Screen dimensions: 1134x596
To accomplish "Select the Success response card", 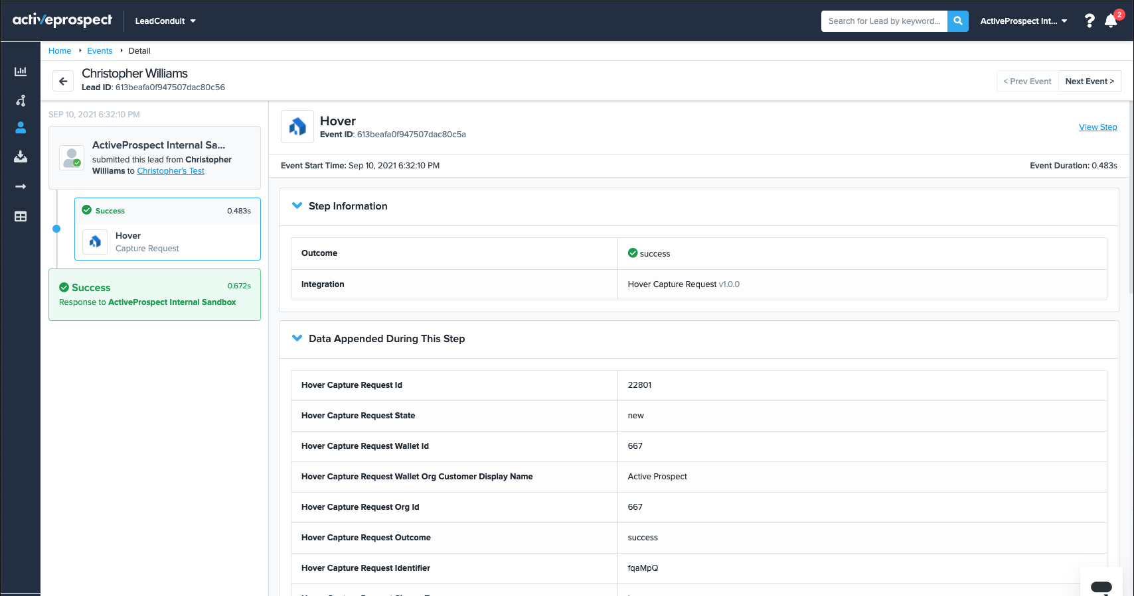I will click(155, 294).
